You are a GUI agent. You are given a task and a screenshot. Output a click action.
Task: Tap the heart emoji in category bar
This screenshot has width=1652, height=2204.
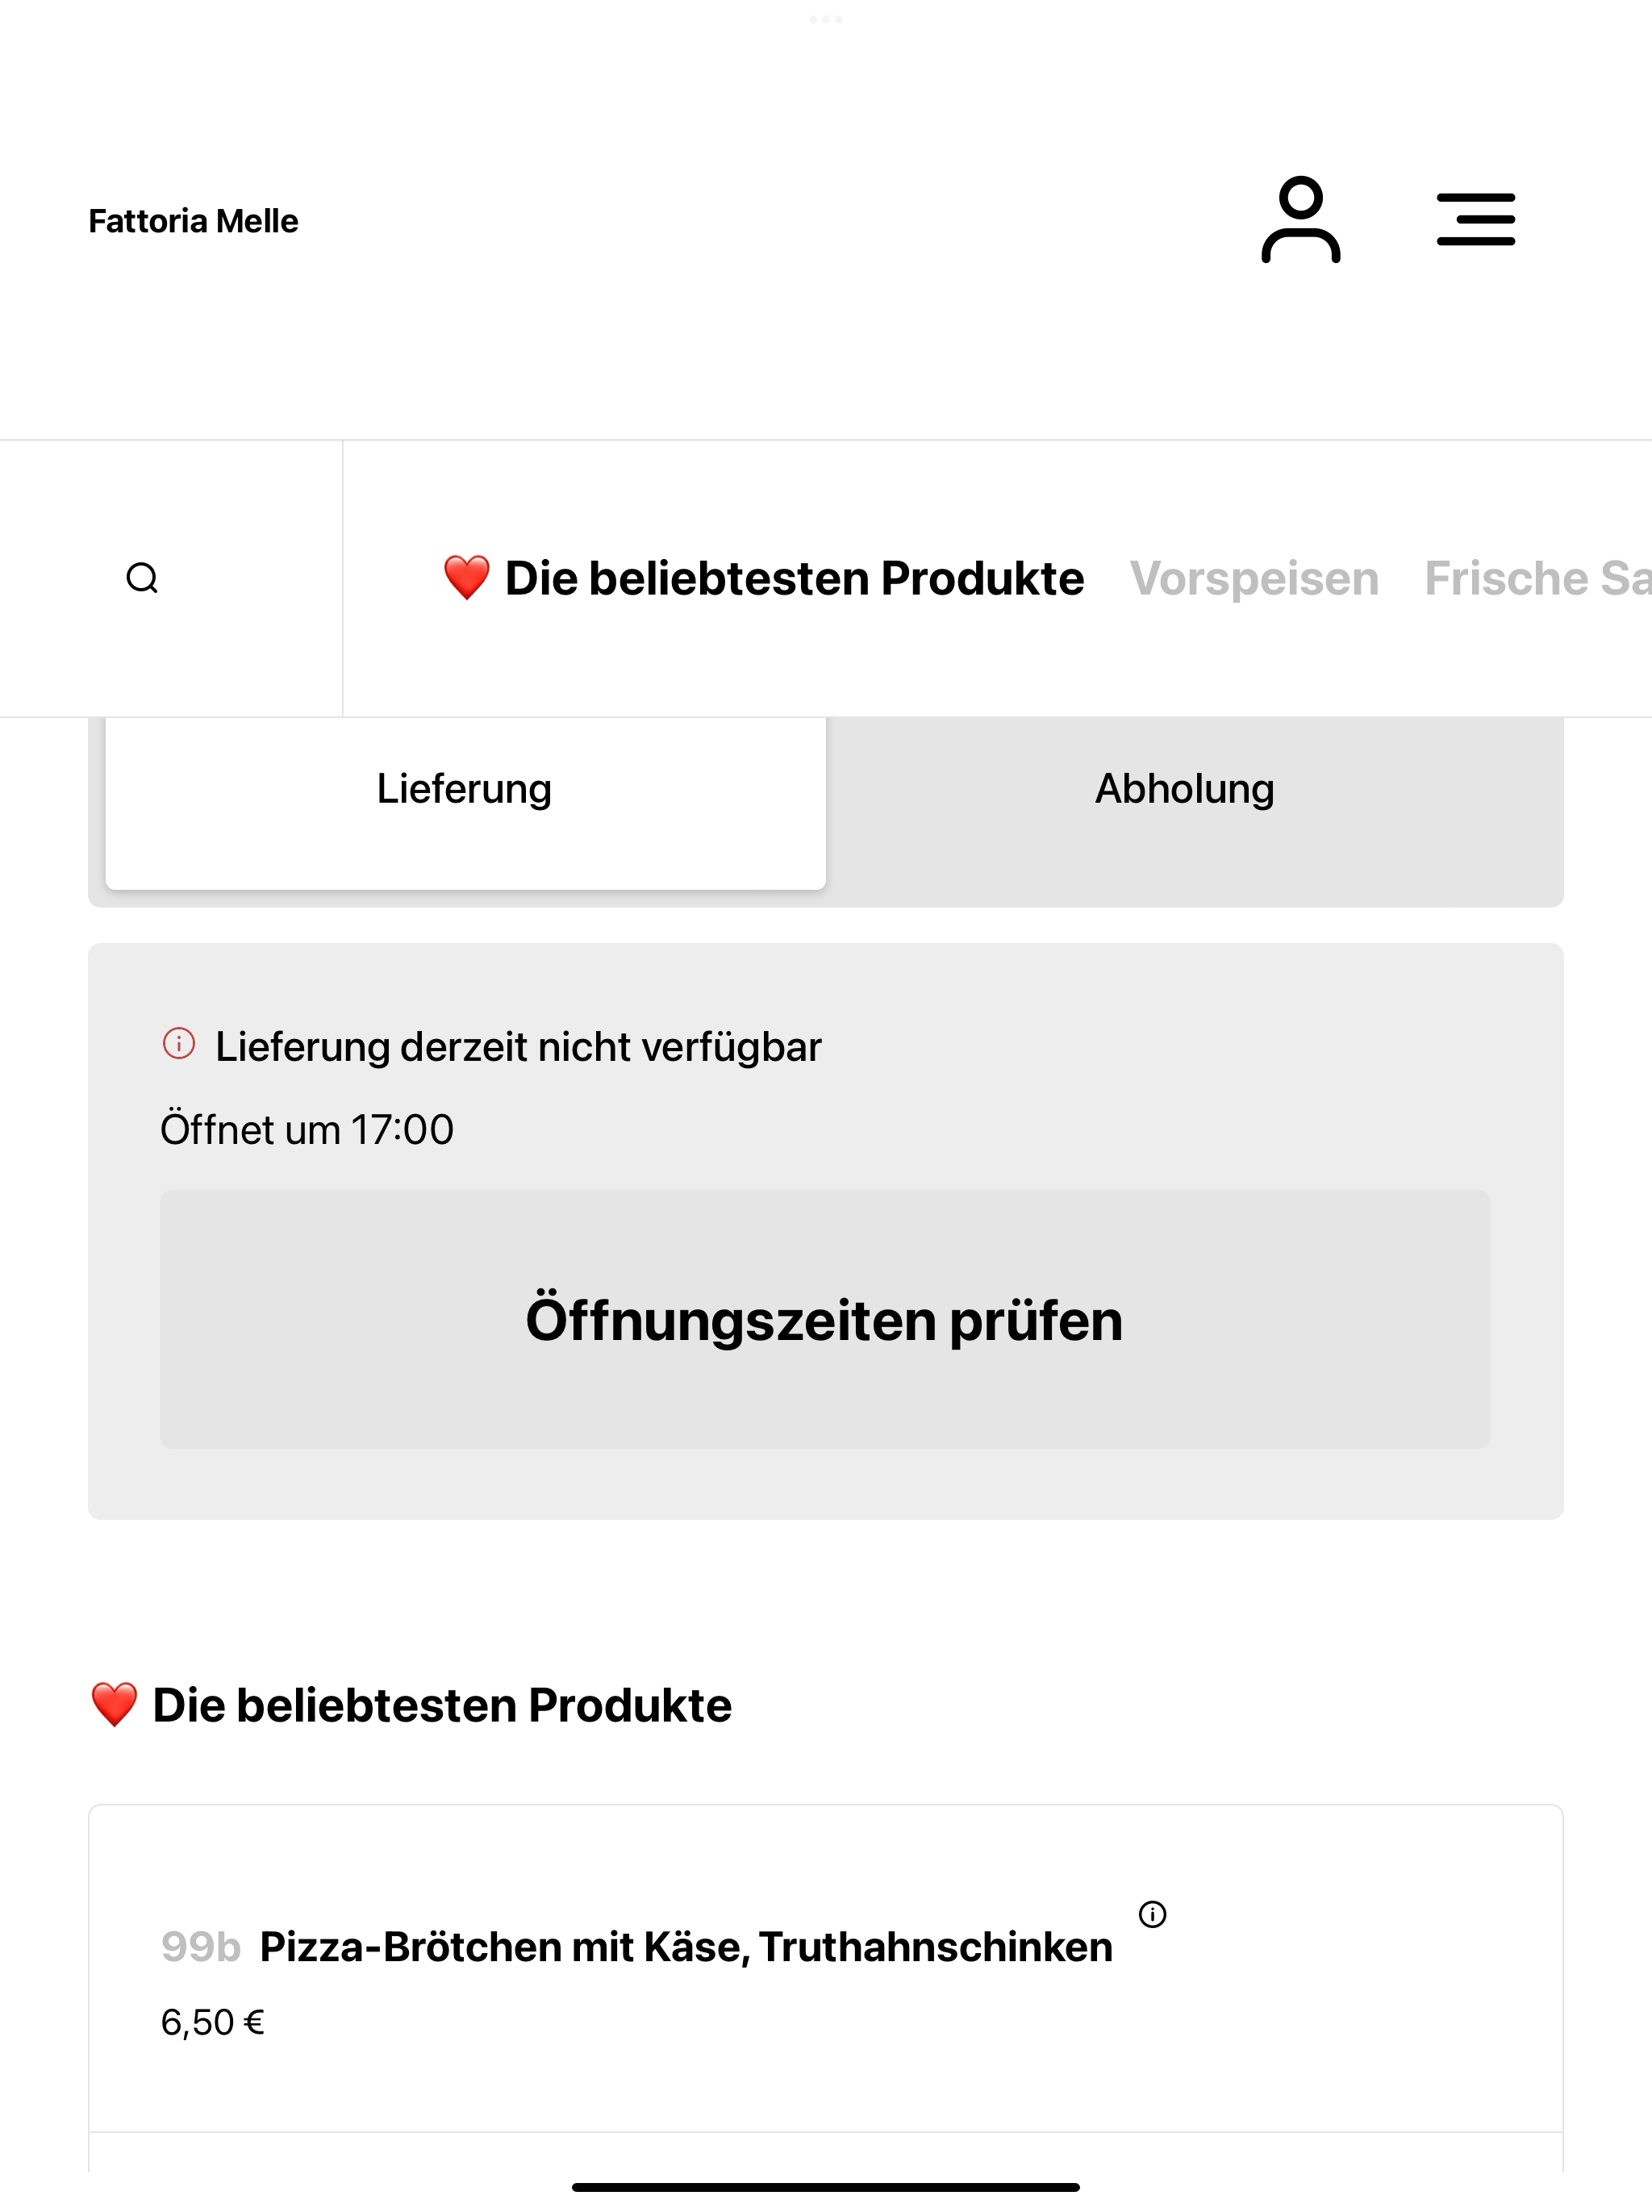coord(466,578)
